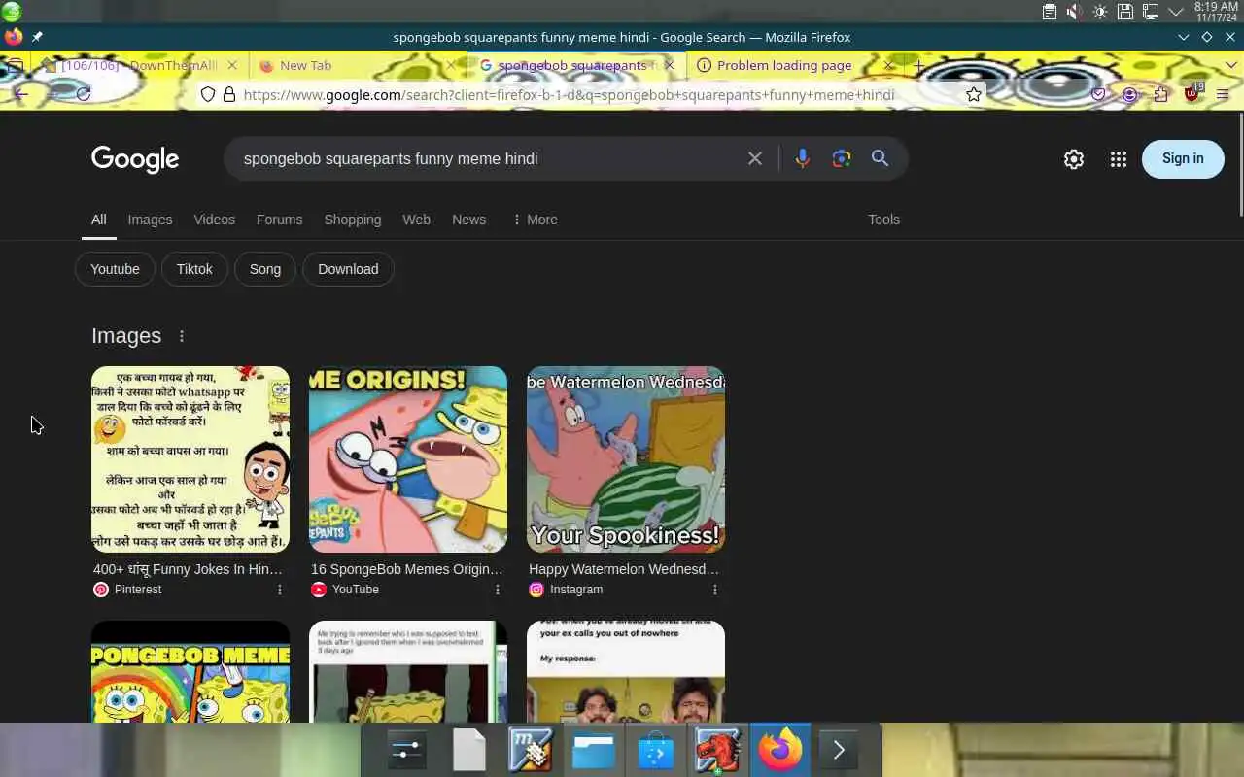The image size is (1244, 777).
Task: Open brightness control in system tray
Action: click(1099, 12)
